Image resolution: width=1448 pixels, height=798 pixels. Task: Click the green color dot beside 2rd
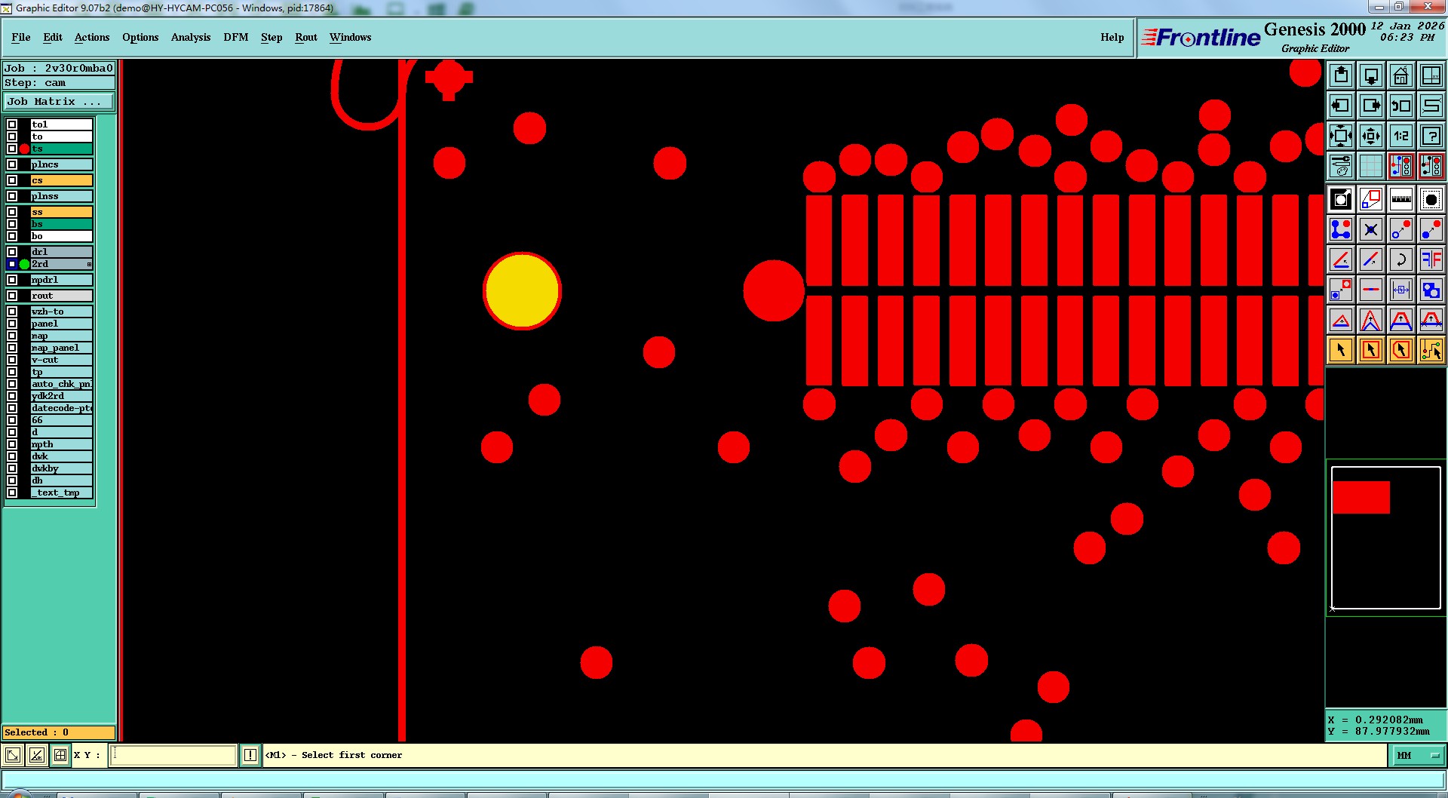[x=24, y=264]
